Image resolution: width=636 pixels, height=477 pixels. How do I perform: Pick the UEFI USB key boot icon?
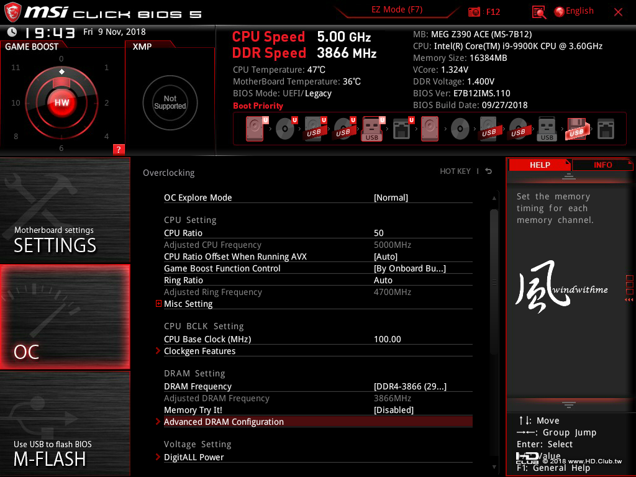pos(373,129)
